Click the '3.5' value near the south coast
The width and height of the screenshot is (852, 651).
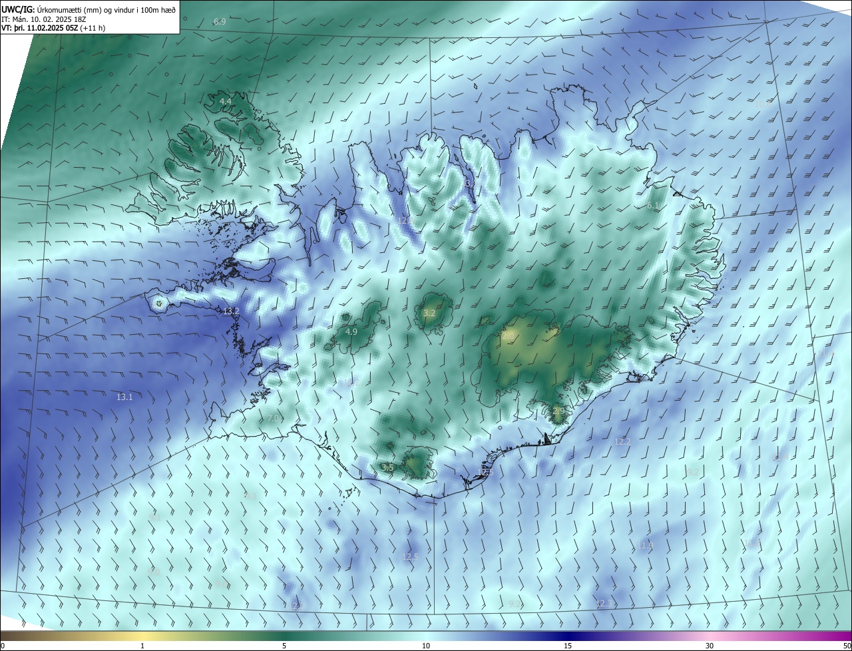[387, 468]
